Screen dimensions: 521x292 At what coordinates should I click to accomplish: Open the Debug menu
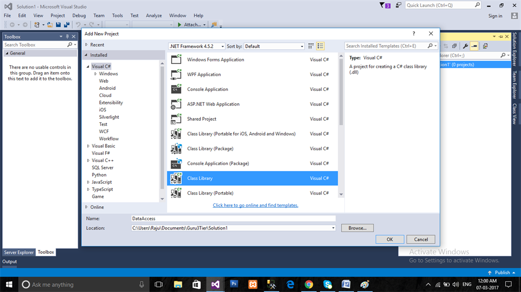point(79,16)
